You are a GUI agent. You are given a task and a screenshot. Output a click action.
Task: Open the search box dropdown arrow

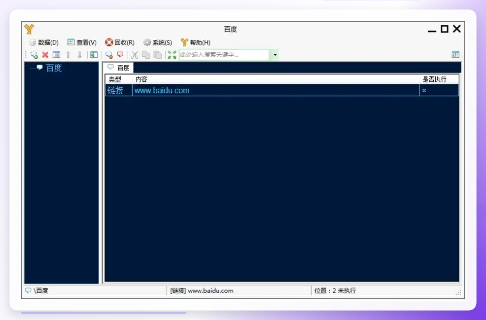275,55
